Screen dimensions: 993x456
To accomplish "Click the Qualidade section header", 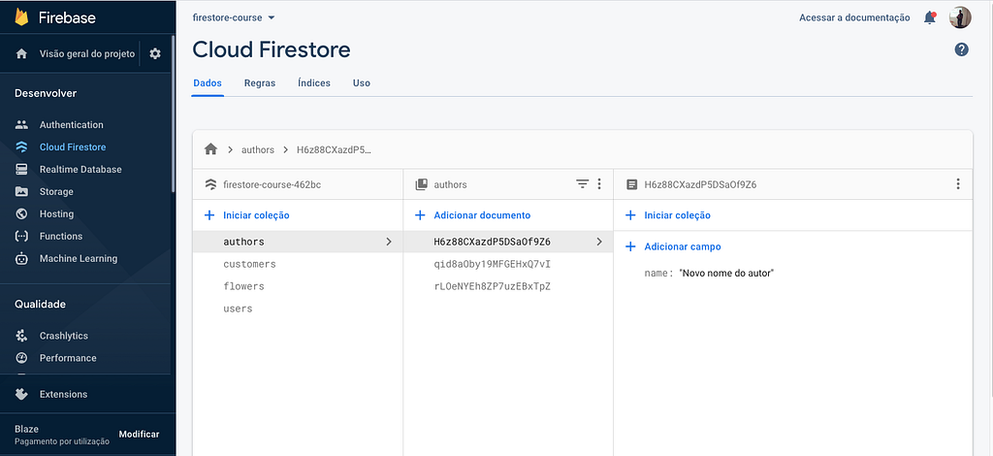I will click(40, 304).
